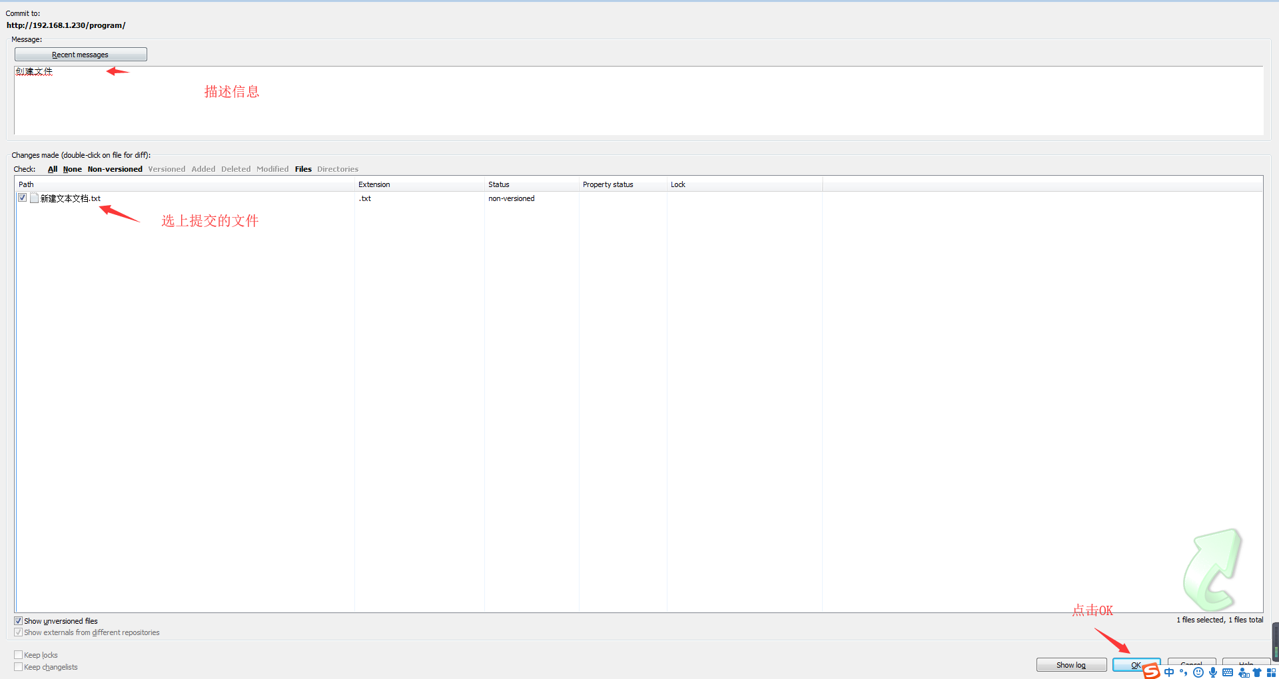
Task: Click the punctuation mode icon in IME bar
Action: 1184,672
